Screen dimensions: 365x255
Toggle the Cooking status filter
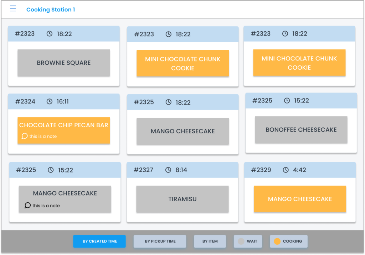click(288, 241)
